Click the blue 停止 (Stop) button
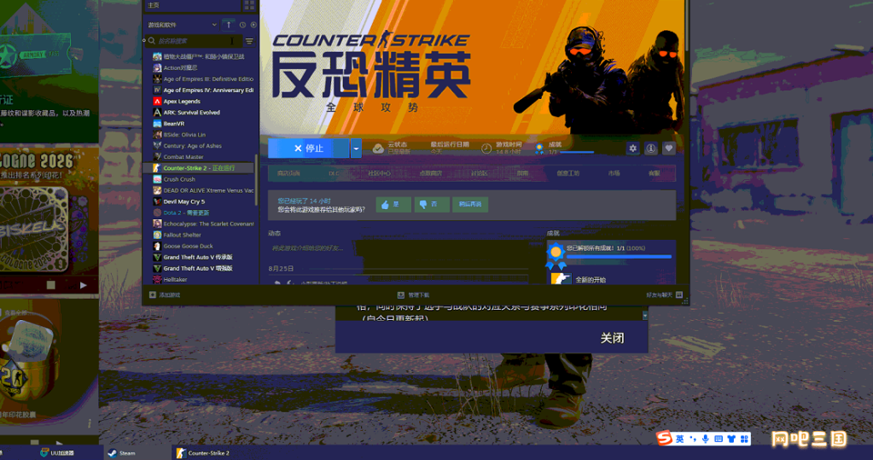This screenshot has height=460, width=873. (308, 148)
